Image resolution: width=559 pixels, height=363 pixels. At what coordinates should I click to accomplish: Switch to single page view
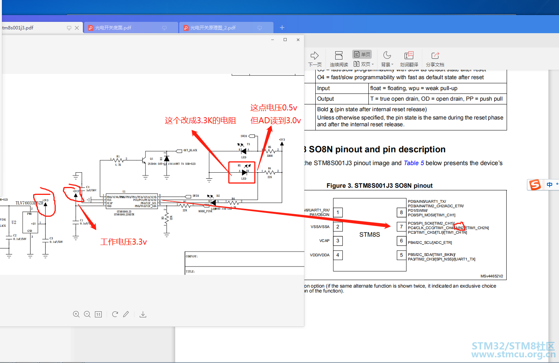point(362,54)
